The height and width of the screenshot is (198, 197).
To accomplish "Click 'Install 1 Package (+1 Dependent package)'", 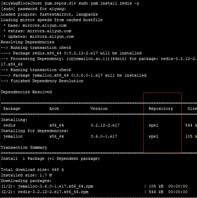I will 50,159.
